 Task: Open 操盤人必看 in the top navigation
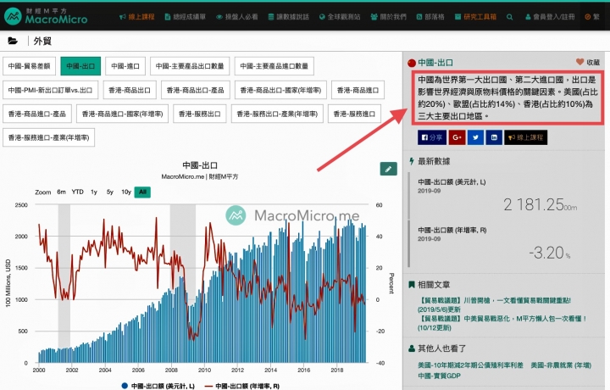[x=237, y=17]
